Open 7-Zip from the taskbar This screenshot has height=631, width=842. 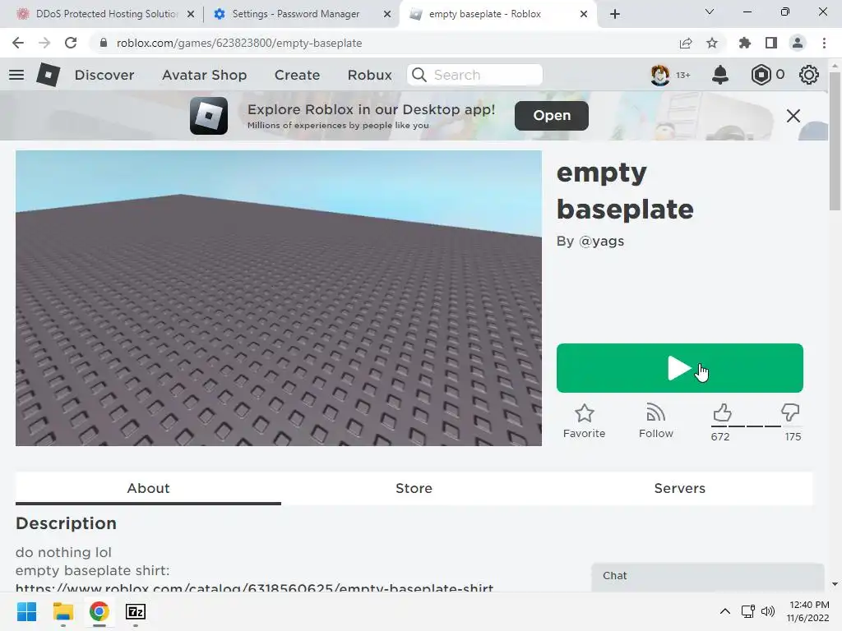coord(136,611)
